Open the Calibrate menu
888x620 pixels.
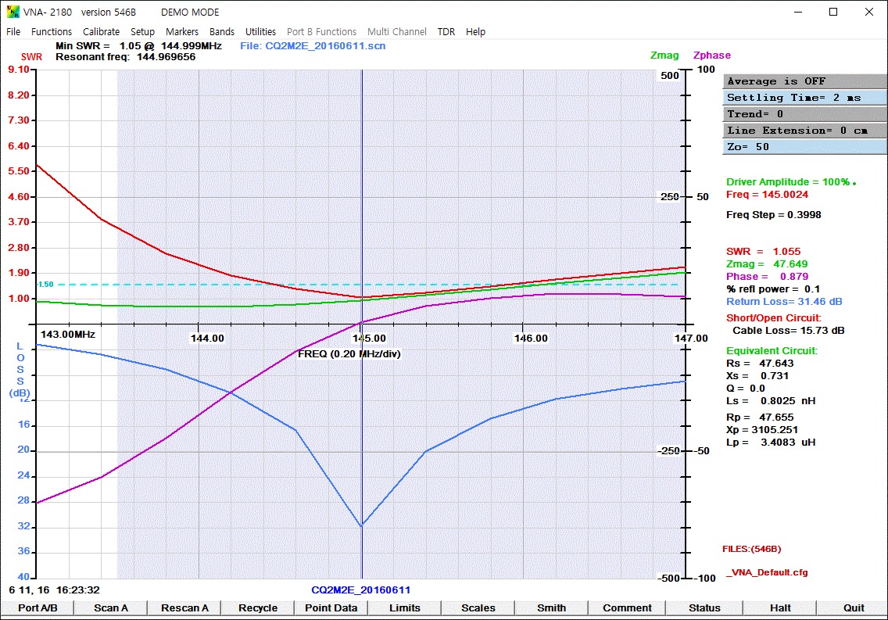101,32
